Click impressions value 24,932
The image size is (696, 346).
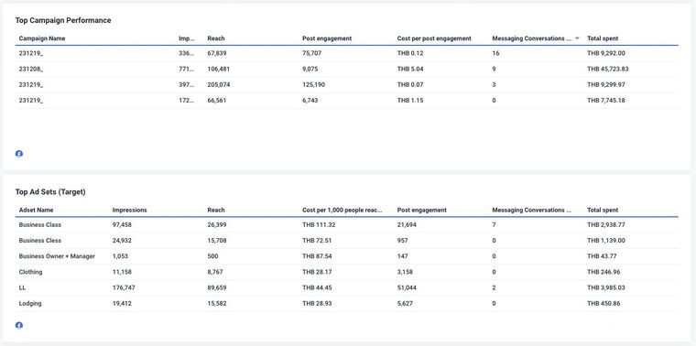(x=122, y=241)
